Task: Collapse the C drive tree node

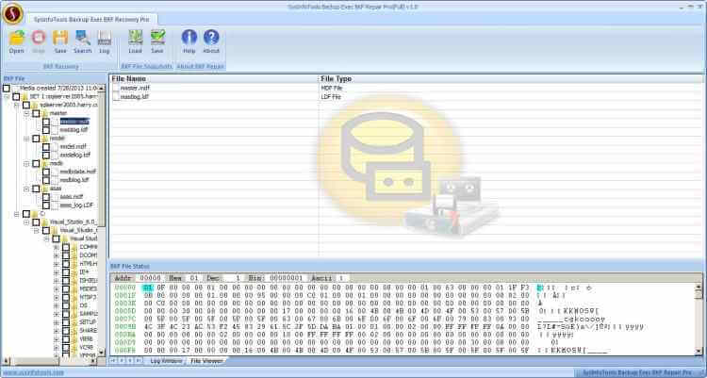Action: point(17,214)
